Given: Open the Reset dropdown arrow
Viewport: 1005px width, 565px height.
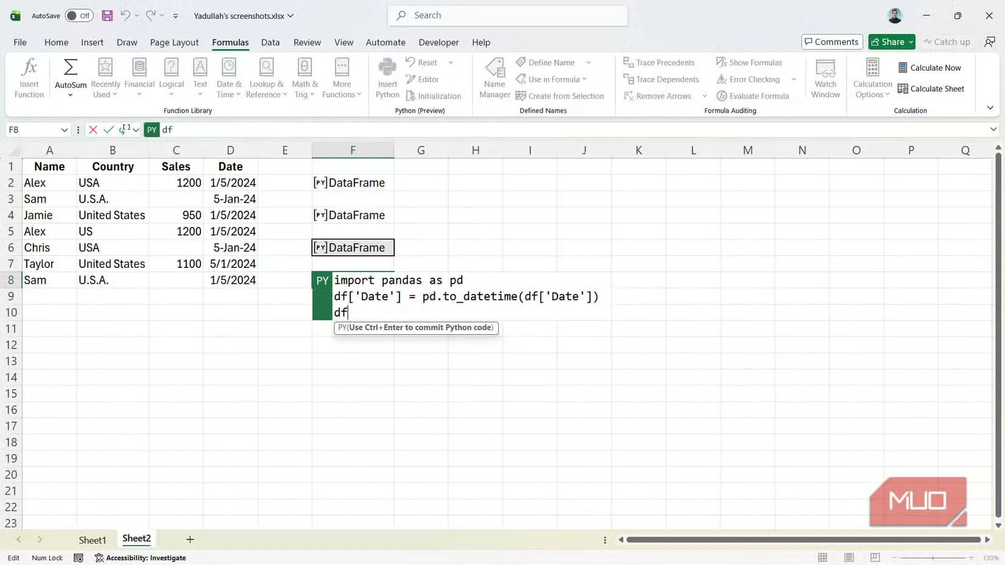Looking at the screenshot, I should (451, 62).
